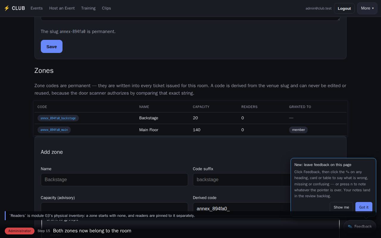Click the Add zone heading
The height and width of the screenshot is (238, 381).
pyautogui.click(x=52, y=152)
